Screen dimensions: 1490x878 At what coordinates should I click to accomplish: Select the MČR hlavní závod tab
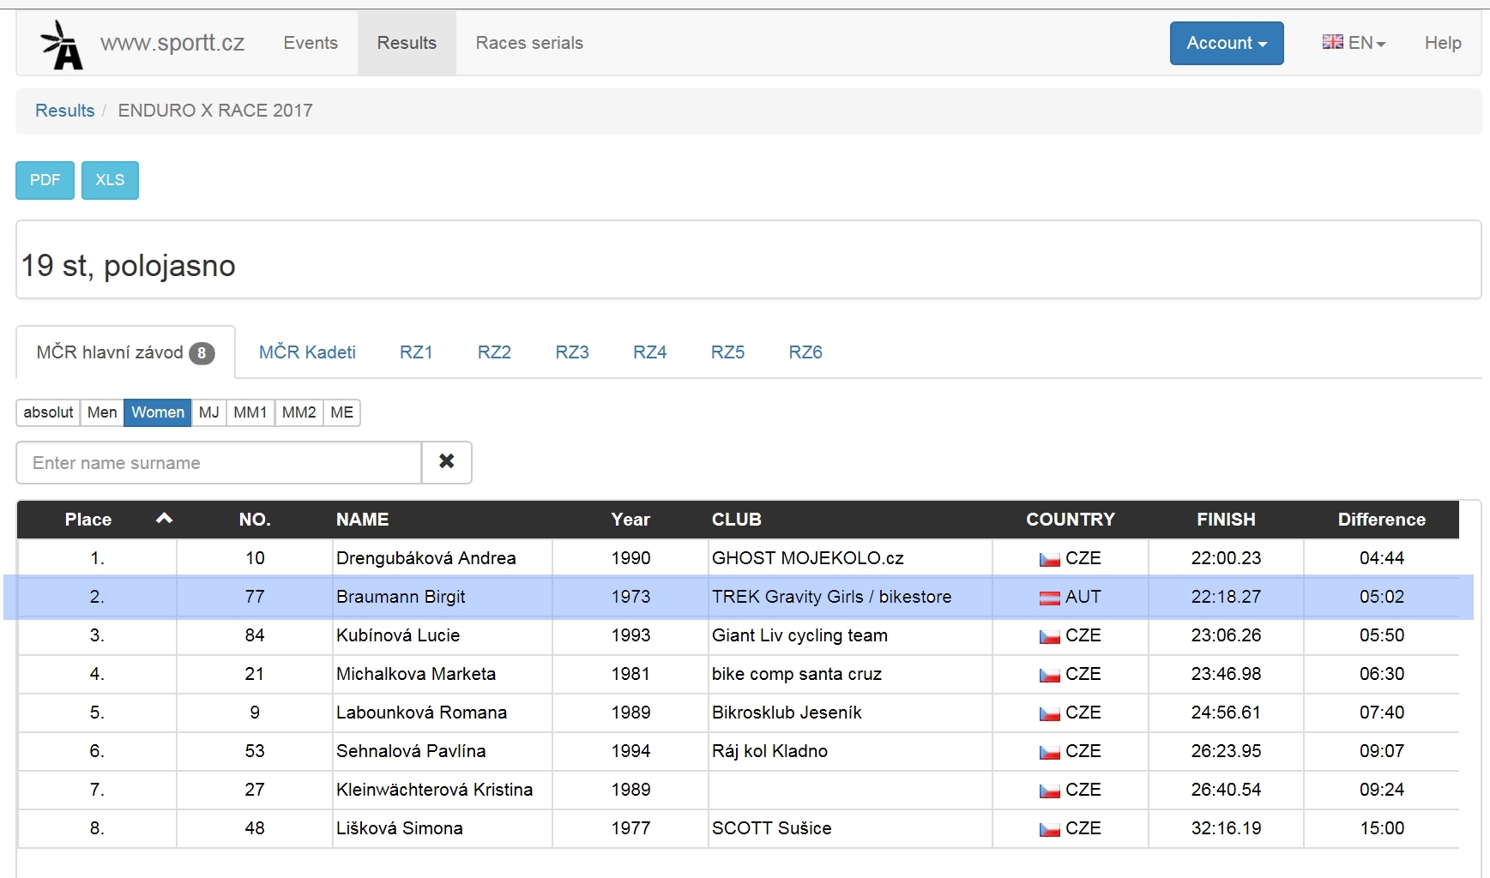(x=125, y=352)
